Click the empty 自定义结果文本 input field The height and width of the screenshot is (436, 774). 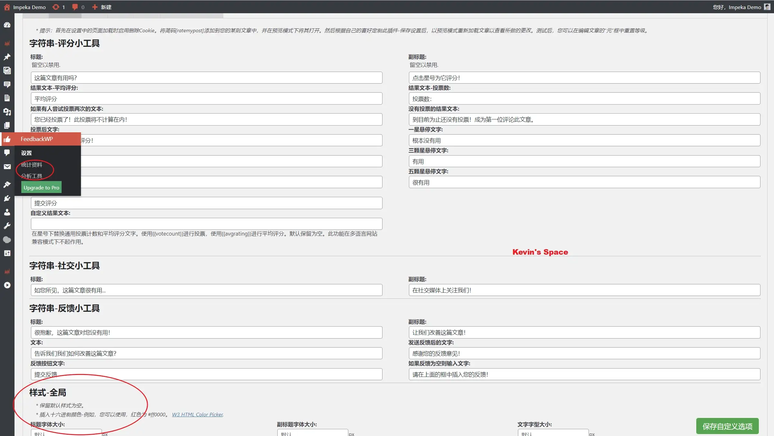point(206,224)
